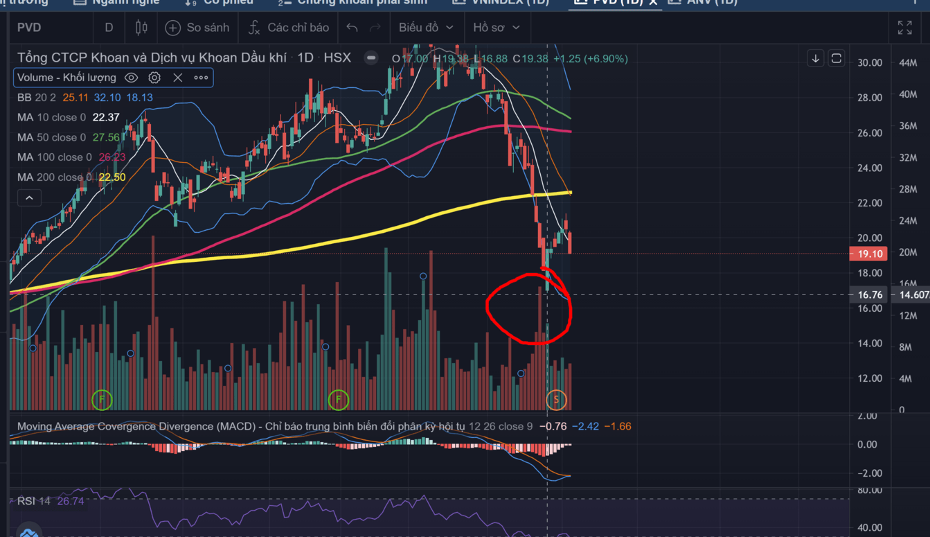This screenshot has width=930, height=537.
Task: Open the Các chỉ báo indicators dialog
Action: click(289, 28)
